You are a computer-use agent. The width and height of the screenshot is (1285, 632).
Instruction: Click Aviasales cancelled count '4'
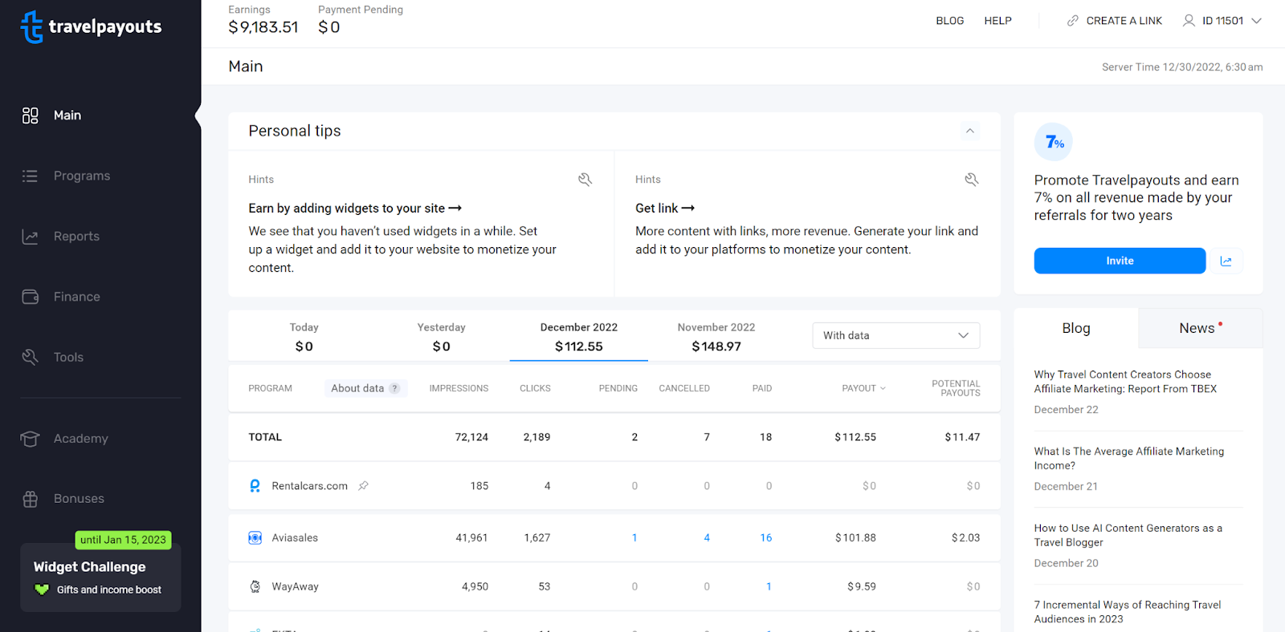coord(707,538)
